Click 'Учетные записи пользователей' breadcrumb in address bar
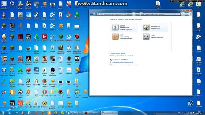205x115 pixels. click(133, 14)
